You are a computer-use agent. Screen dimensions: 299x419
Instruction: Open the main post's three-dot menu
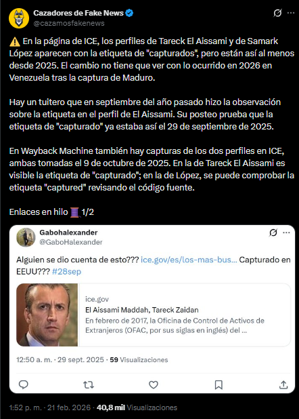[291, 13]
